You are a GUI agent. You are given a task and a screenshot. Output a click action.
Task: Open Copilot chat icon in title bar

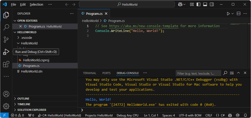click(180, 4)
